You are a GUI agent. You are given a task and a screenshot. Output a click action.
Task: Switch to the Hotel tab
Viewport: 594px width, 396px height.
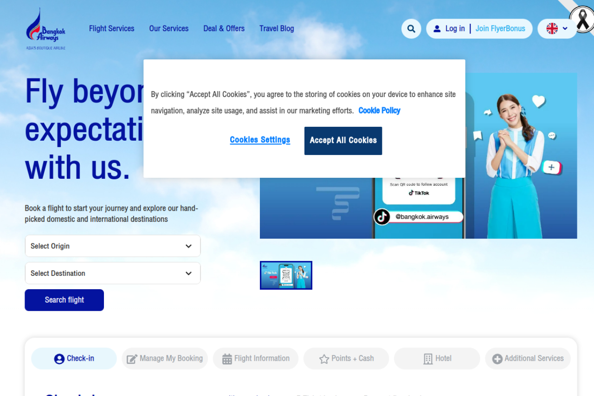(x=437, y=358)
